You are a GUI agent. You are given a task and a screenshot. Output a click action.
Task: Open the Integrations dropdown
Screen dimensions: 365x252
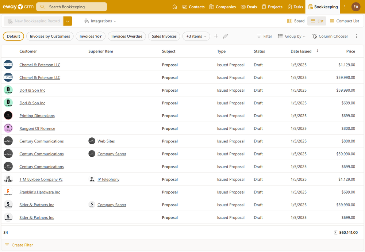[100, 21]
